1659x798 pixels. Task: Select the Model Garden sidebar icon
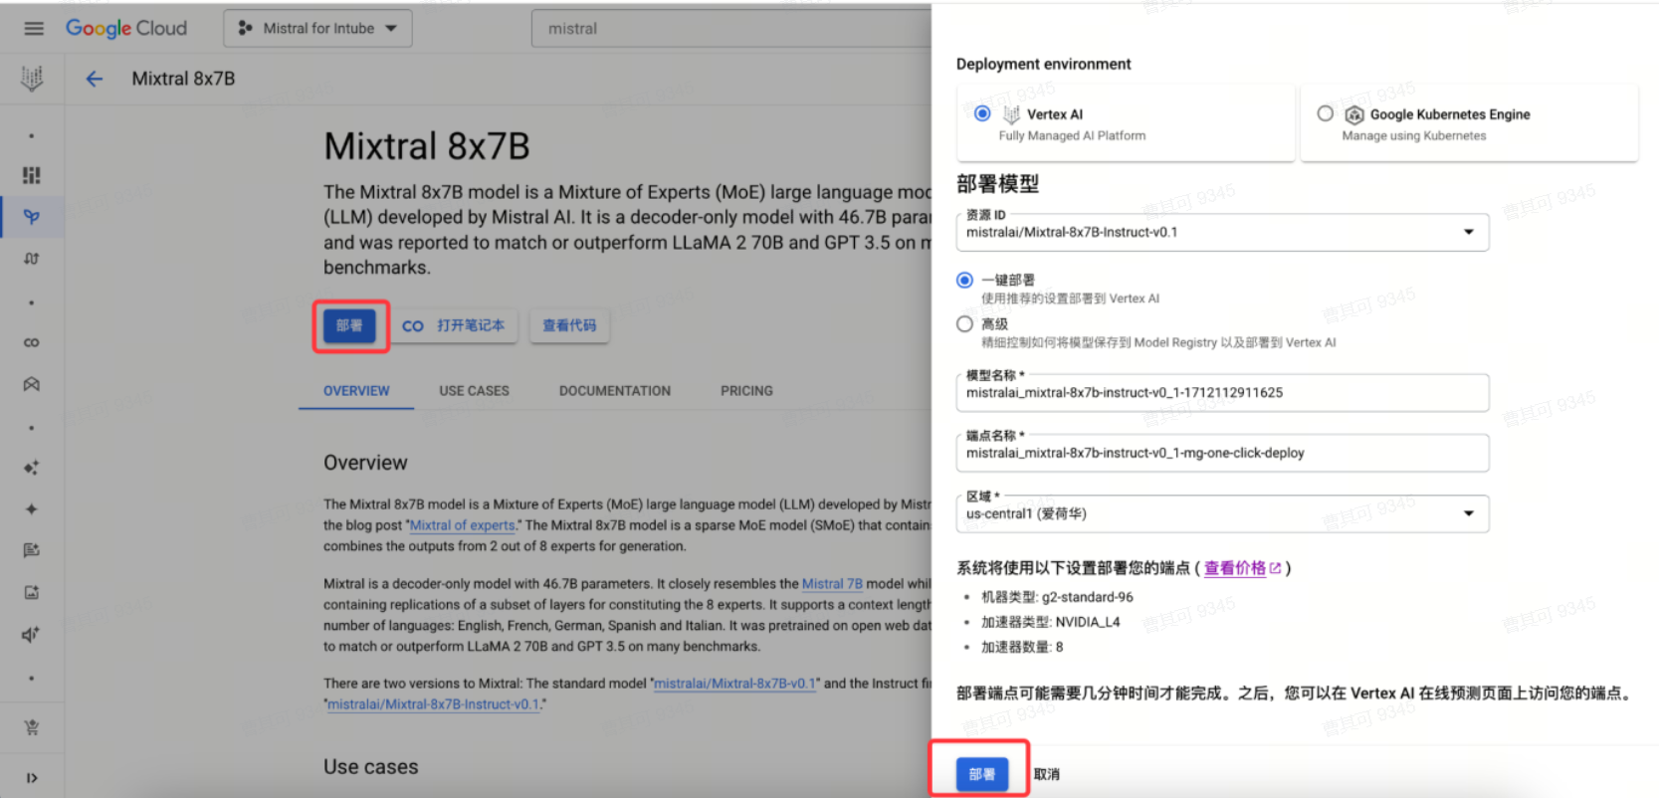32,217
